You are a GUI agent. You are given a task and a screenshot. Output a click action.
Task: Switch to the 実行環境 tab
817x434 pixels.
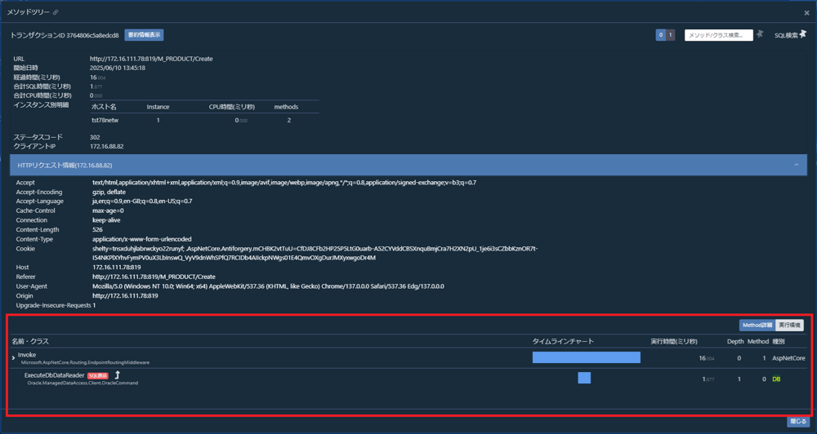789,325
